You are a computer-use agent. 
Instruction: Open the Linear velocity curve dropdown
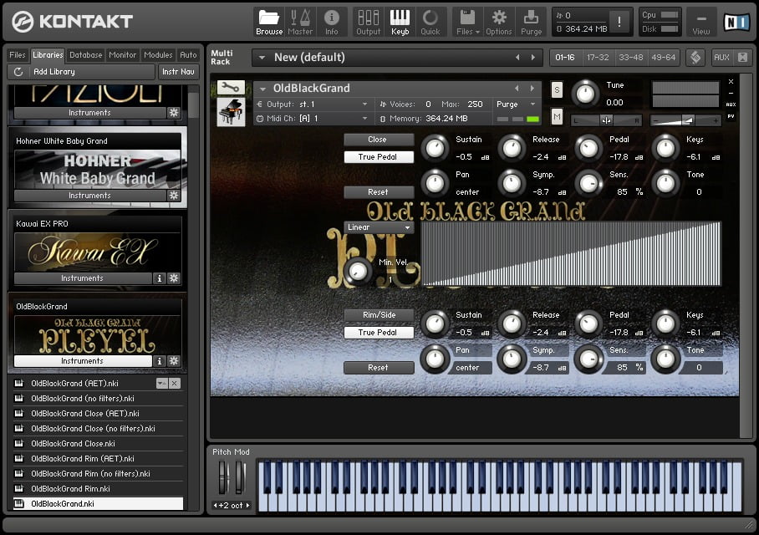point(379,227)
